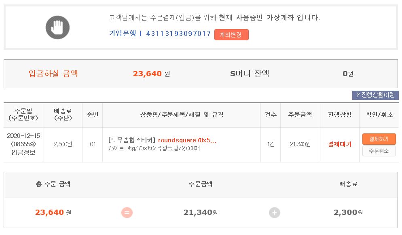The image size is (402, 235).
Task: Click the order number 083559
Action: [23, 144]
